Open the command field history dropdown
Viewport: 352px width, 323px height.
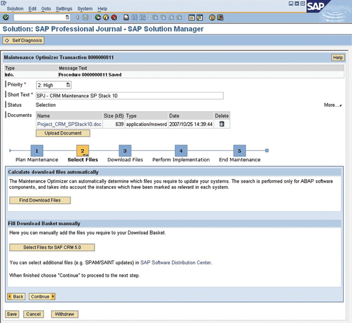point(67,17)
